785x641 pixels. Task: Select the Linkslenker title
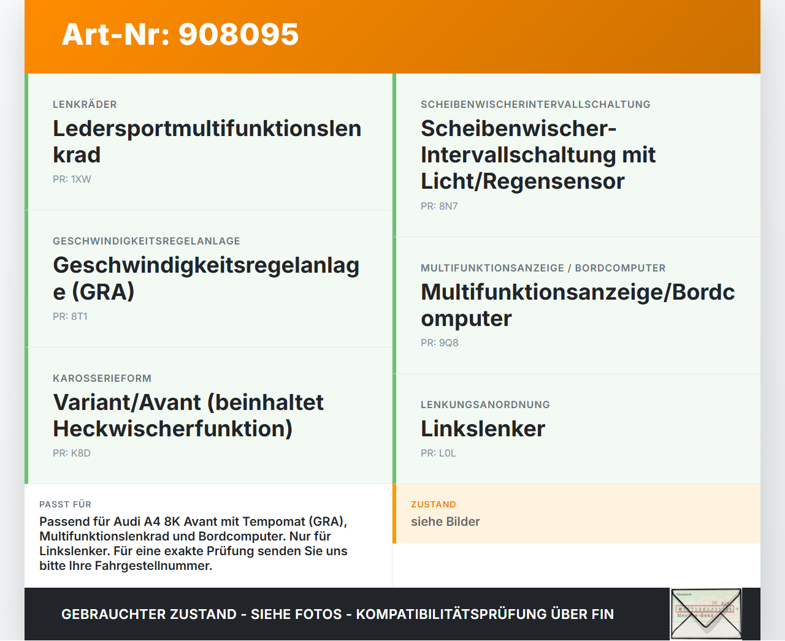click(x=483, y=429)
